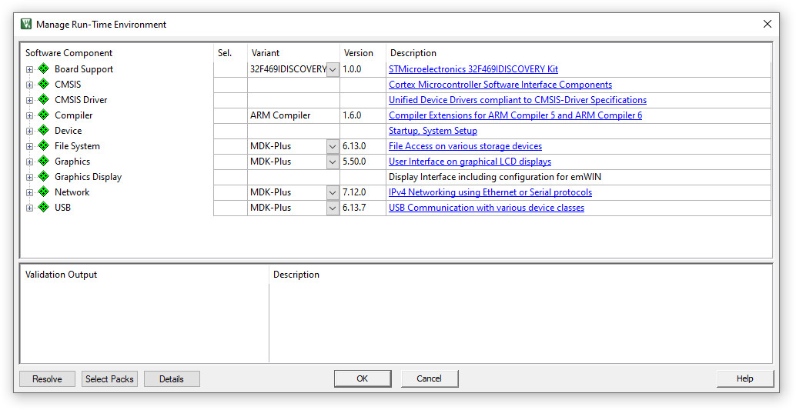
Task: Click the File System green diamond icon
Action: click(x=44, y=146)
